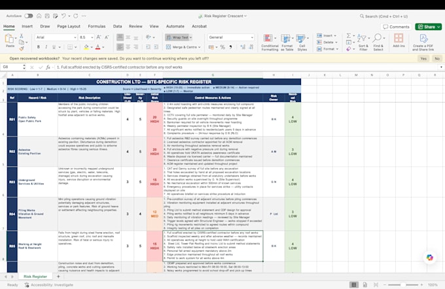445x289 pixels.
Task: Click the green Share button
Action: pos(428,27)
